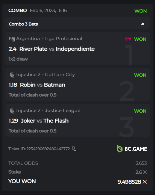The width and height of the screenshot is (155, 195).
Task: Click the currency icon next to Stake 2.6
Action: tap(145, 172)
